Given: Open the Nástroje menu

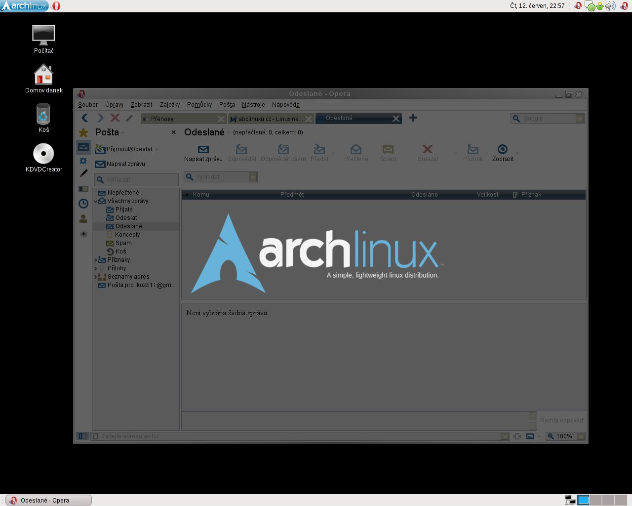Looking at the screenshot, I should tap(253, 105).
